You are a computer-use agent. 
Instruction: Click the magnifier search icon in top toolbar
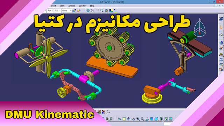(102, 10)
